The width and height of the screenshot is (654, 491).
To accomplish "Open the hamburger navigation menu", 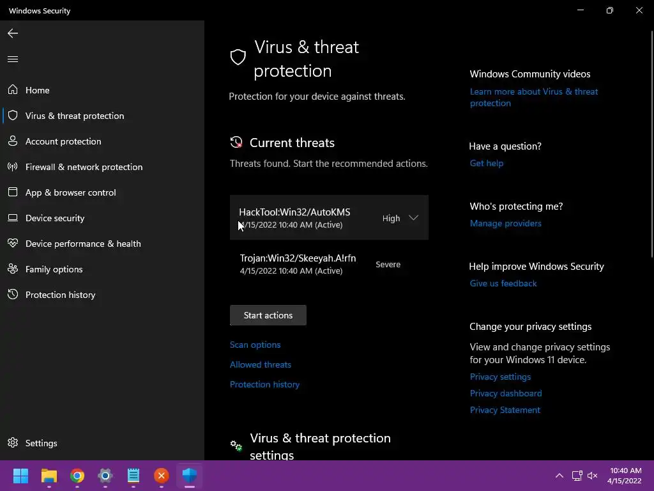I will [13, 59].
